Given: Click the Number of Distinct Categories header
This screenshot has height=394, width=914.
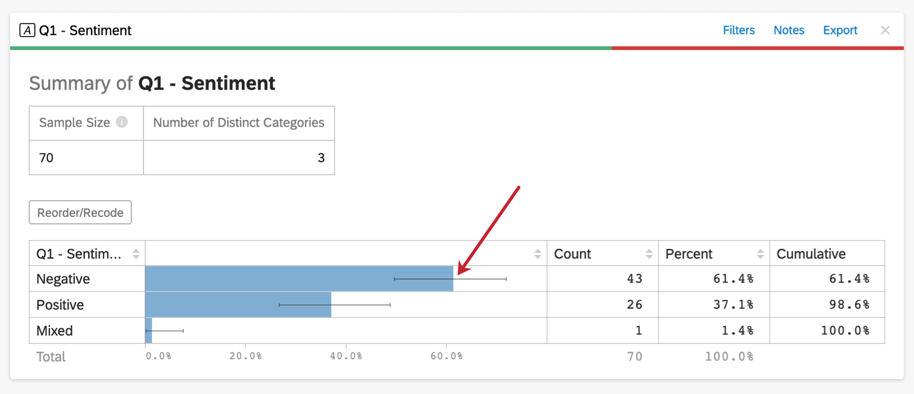Looking at the screenshot, I should (239, 123).
